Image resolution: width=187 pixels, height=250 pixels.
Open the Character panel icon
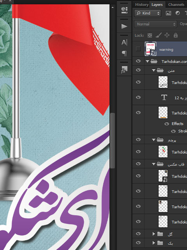tap(124, 43)
